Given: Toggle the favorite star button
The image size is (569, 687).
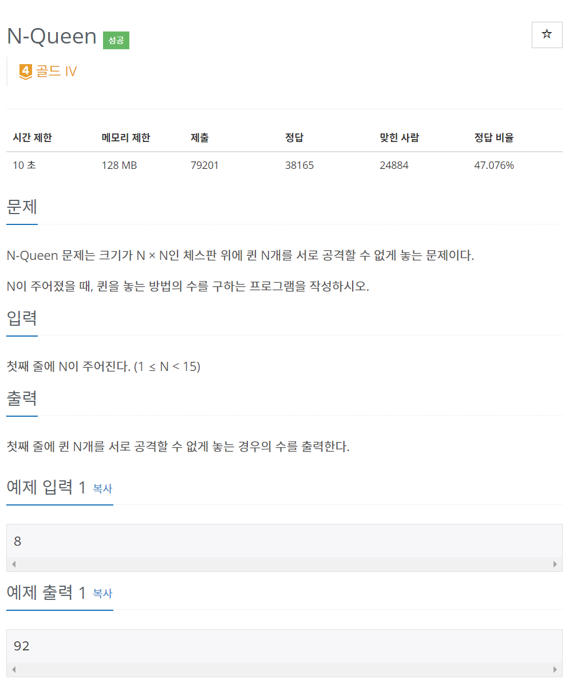Looking at the screenshot, I should click(x=547, y=34).
